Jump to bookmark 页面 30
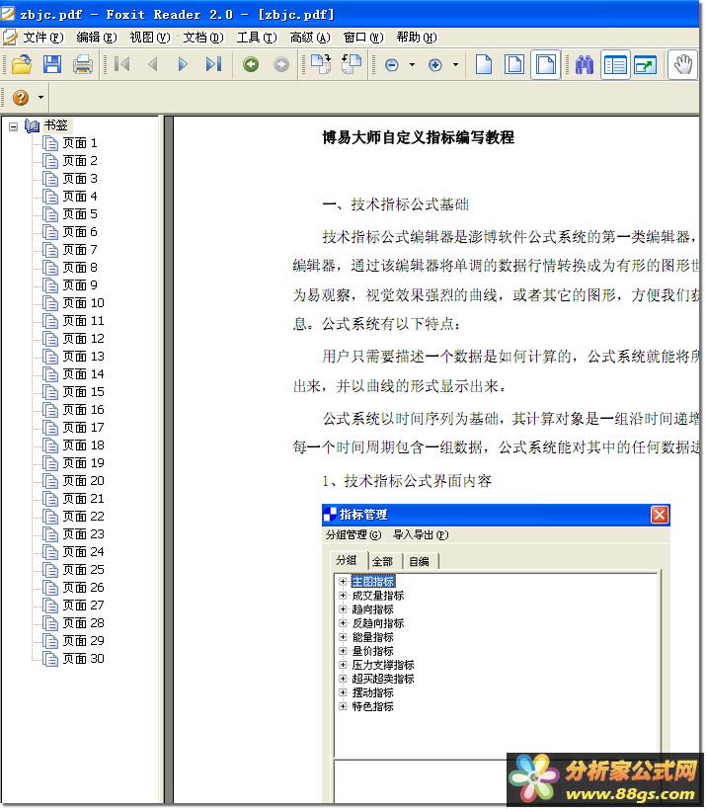The width and height of the screenshot is (706, 809). coord(84,659)
